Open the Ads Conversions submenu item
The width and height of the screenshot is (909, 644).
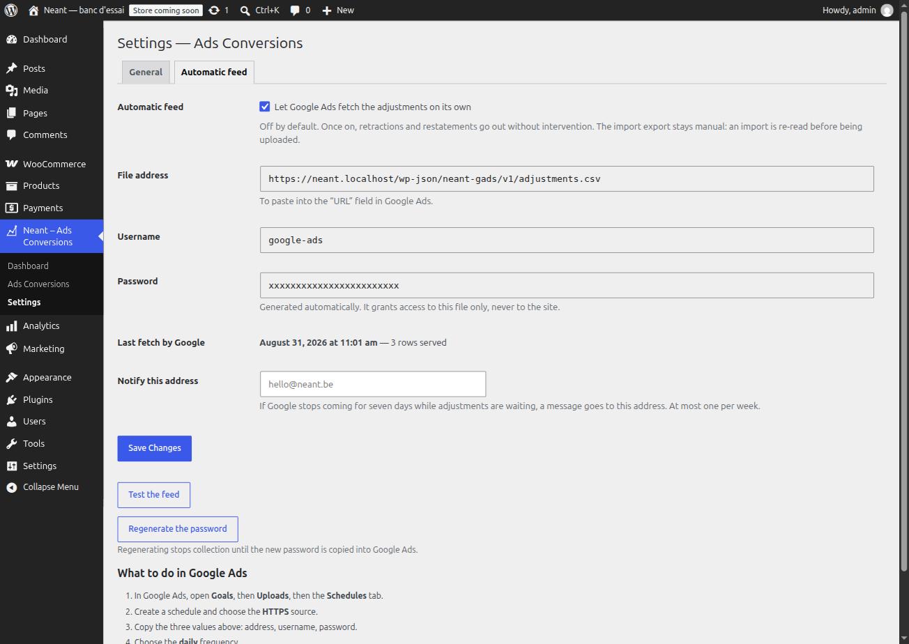pos(38,284)
